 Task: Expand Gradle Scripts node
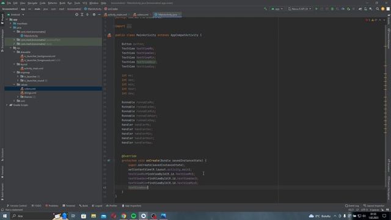click(7, 105)
